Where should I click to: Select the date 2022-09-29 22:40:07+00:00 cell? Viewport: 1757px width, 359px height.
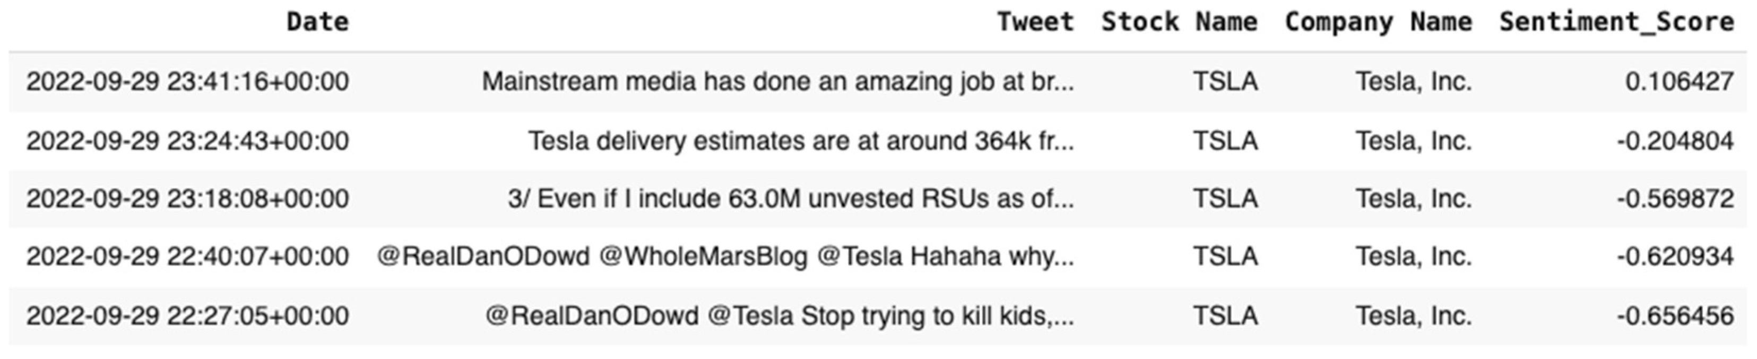(187, 257)
